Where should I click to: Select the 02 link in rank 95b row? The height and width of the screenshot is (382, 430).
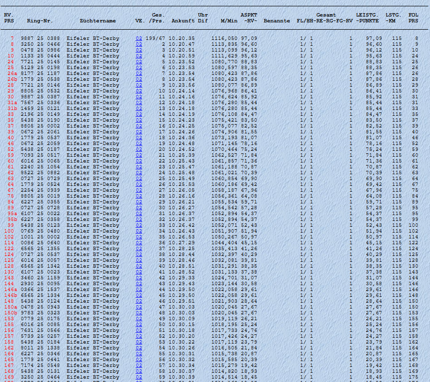pos(139,219)
